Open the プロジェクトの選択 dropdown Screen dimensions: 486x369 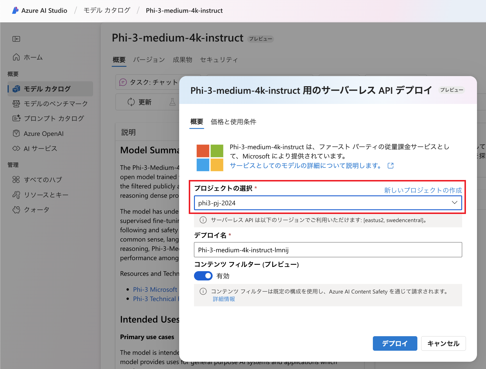click(328, 203)
